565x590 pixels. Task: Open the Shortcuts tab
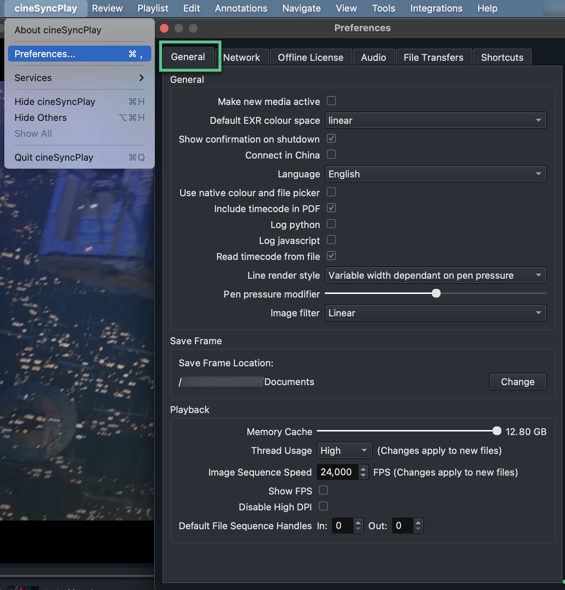coord(502,57)
